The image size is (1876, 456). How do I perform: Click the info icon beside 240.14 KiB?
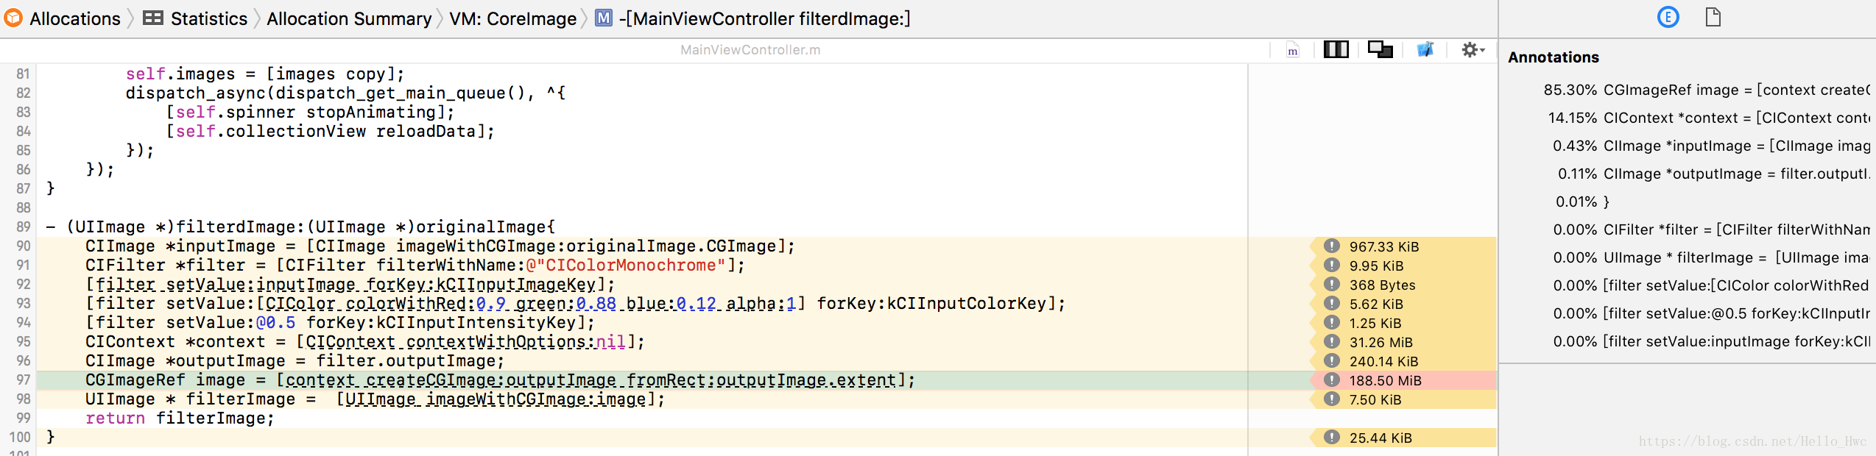(1331, 360)
